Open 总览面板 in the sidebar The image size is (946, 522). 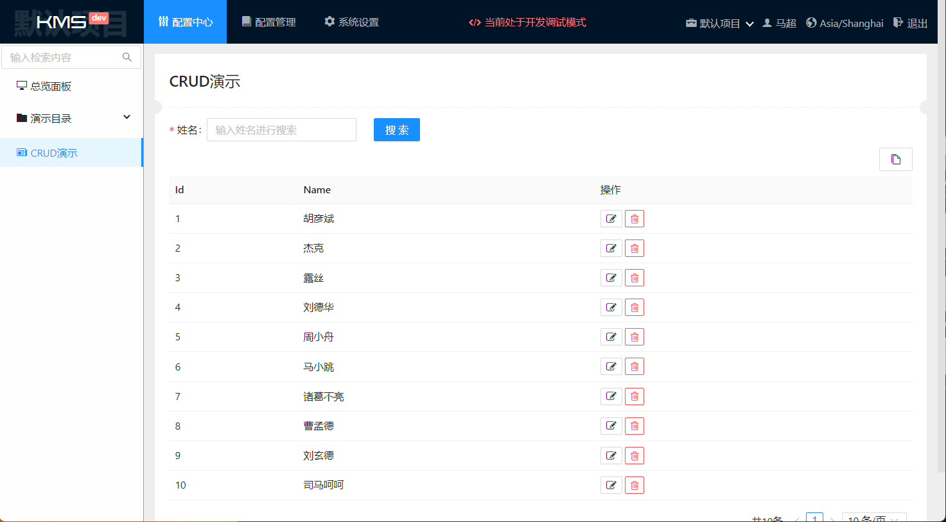pos(51,86)
